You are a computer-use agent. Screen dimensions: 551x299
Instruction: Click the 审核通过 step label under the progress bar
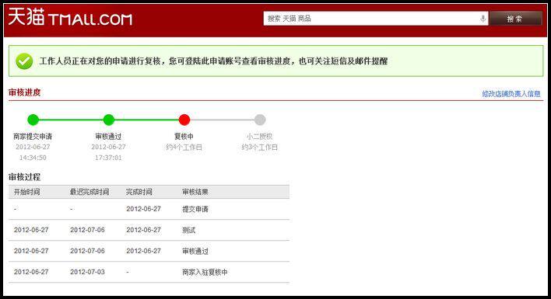pyautogui.click(x=108, y=137)
